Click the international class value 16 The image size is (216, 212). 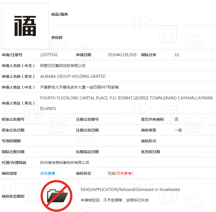[x=177, y=55]
